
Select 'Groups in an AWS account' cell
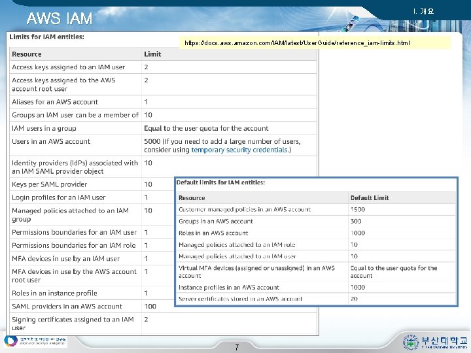tap(216, 221)
